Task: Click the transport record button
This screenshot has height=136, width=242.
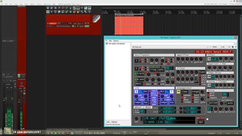Action: (x=68, y=133)
